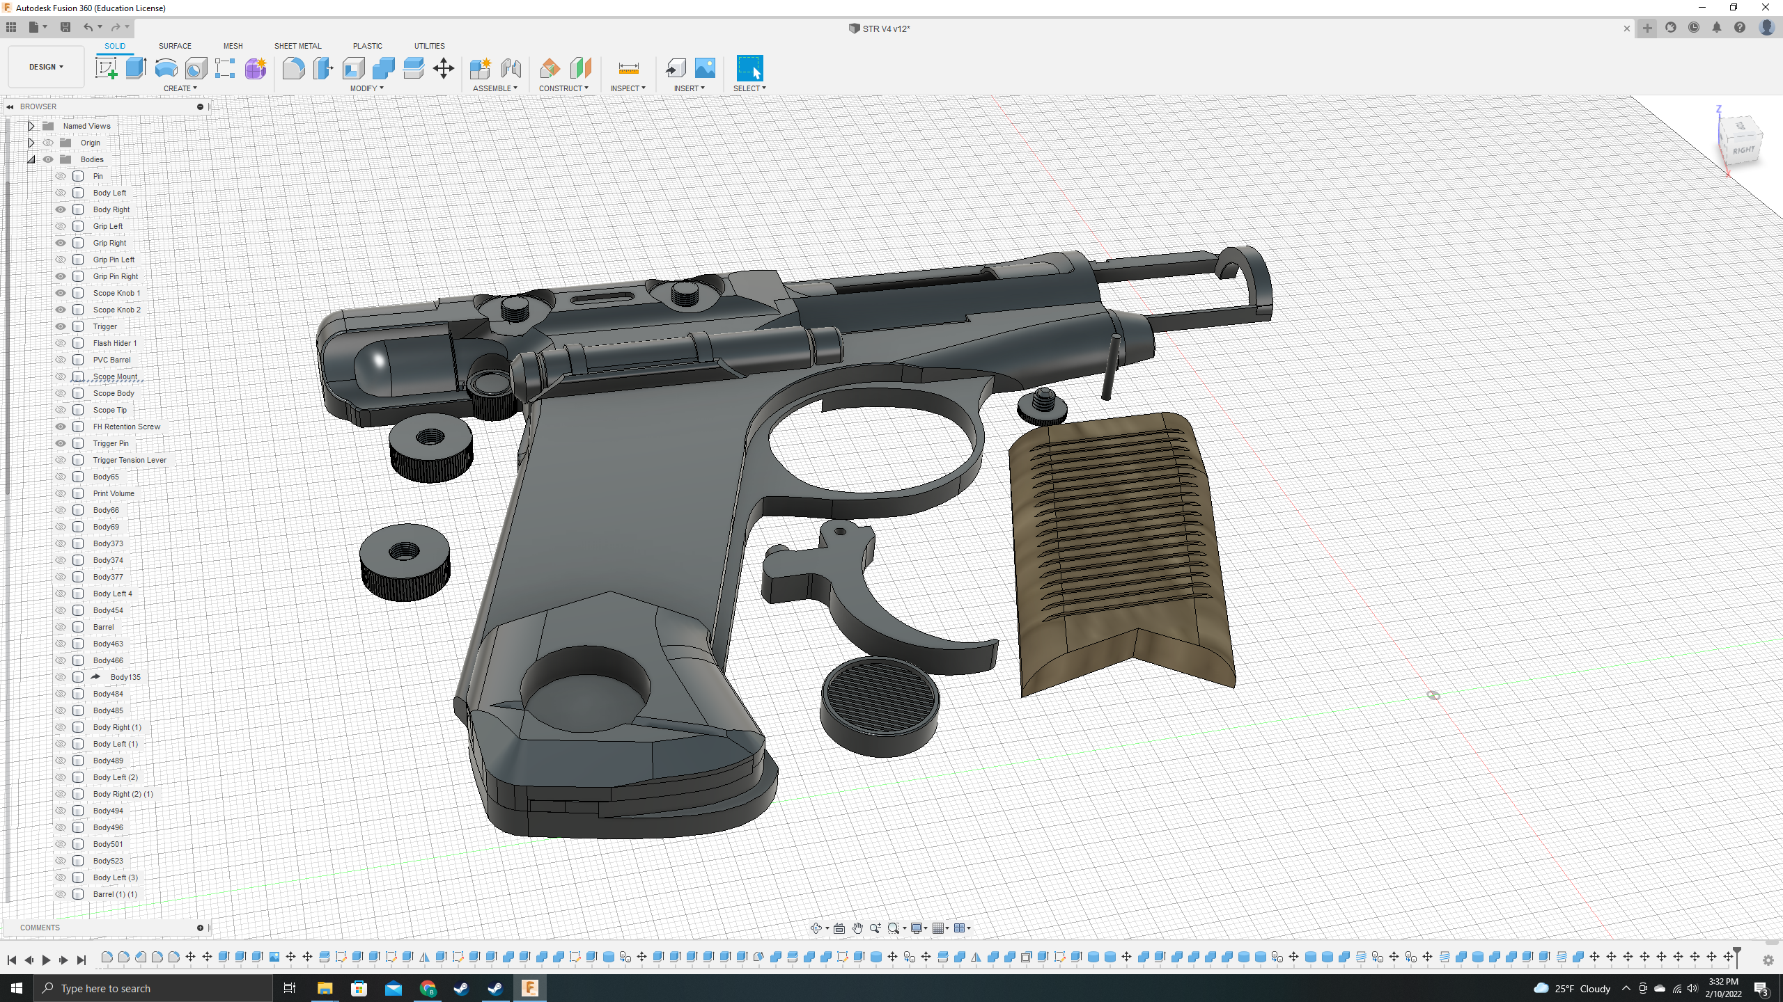Toggle visibility of the Bodies folder

(48, 159)
